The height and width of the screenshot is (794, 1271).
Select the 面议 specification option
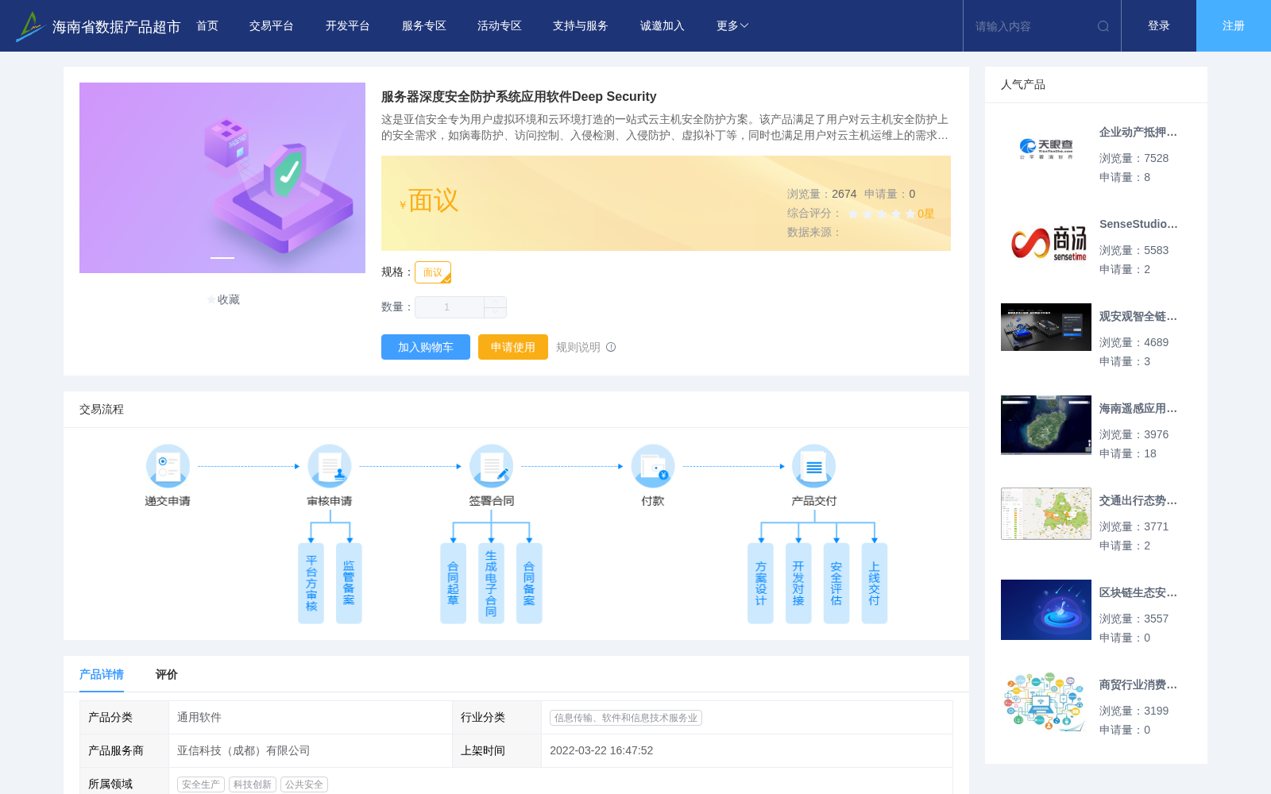point(433,272)
